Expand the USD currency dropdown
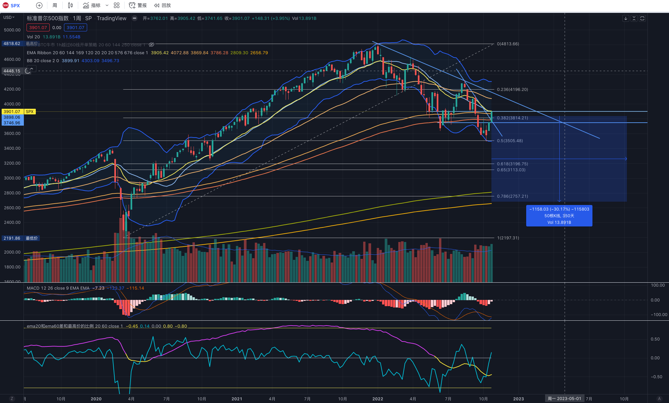The width and height of the screenshot is (669, 403). click(x=9, y=18)
